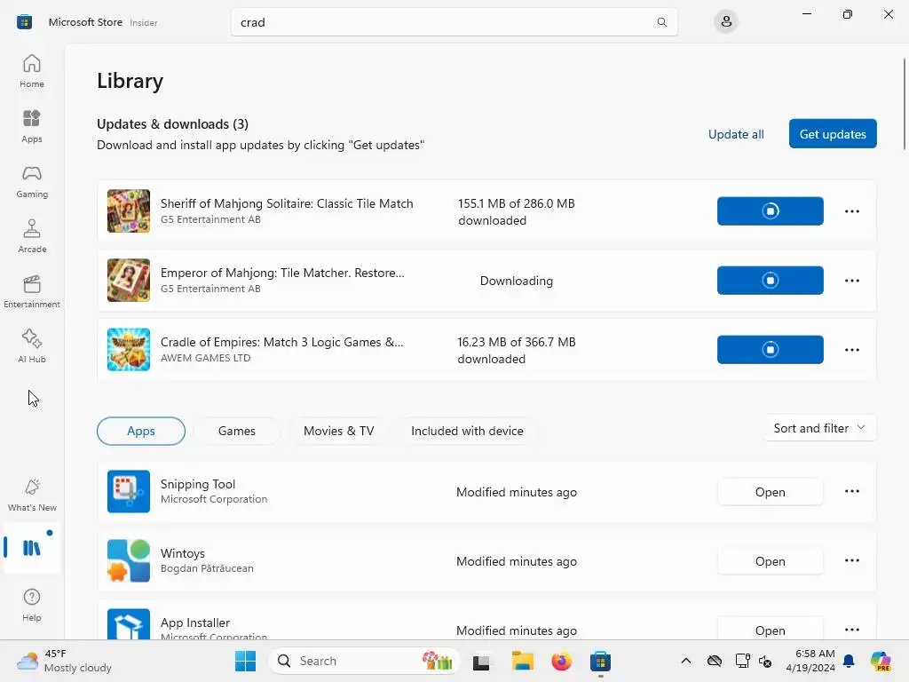
Task: Open File Explorer from the taskbar
Action: pyautogui.click(x=522, y=661)
